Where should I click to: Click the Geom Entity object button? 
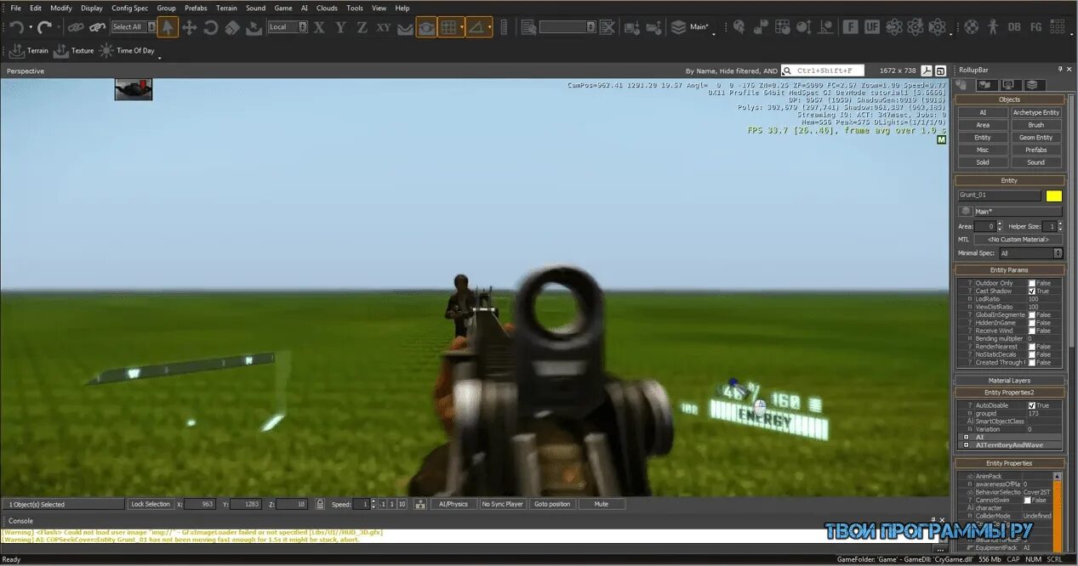coord(1035,137)
